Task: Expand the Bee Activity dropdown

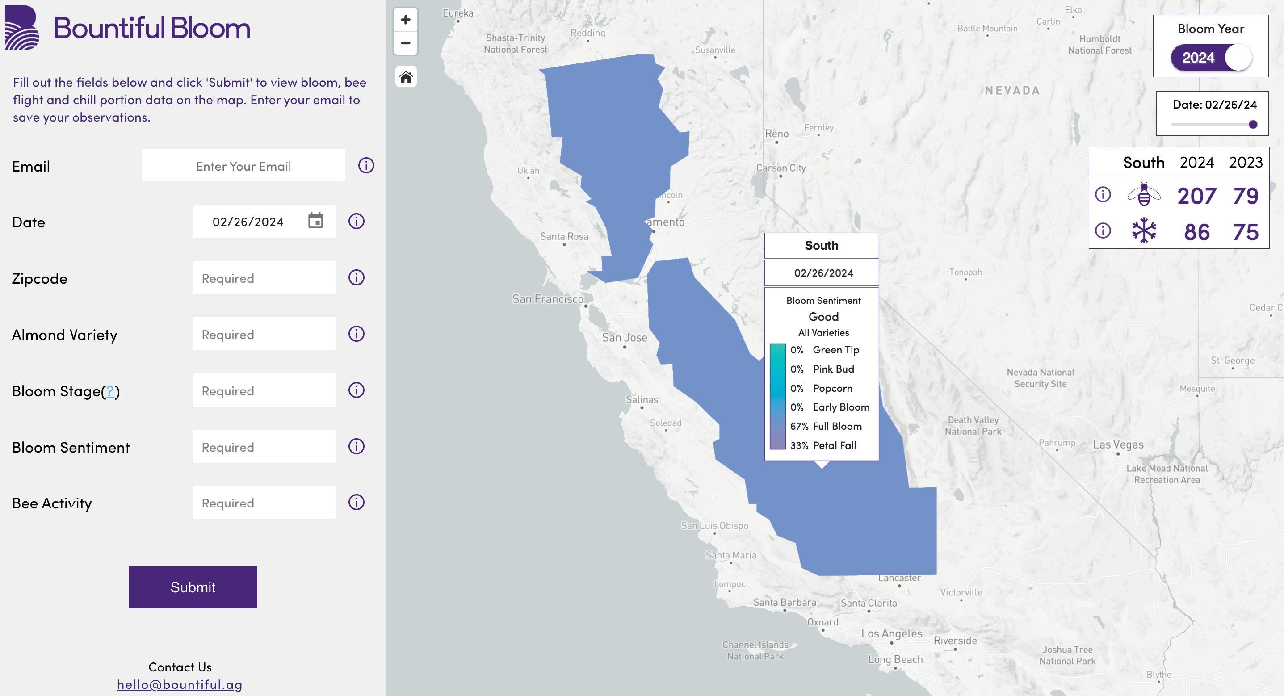Action: coord(264,503)
